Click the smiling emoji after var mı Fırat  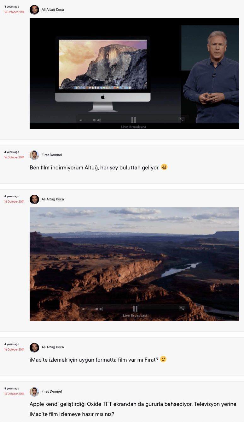tap(163, 359)
